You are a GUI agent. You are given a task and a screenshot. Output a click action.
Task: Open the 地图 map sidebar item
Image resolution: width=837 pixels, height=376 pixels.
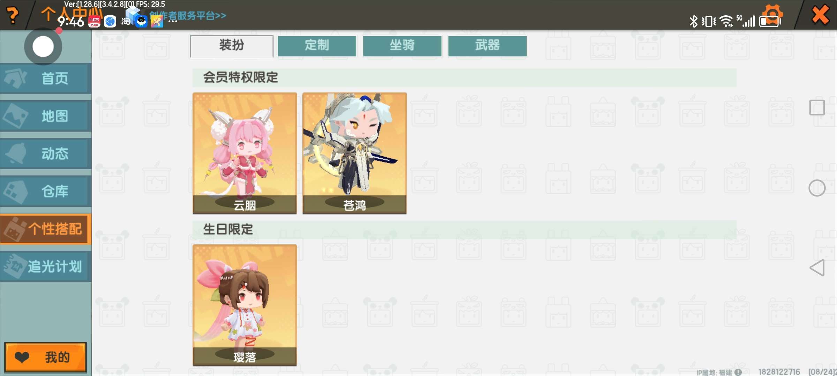[x=46, y=116]
